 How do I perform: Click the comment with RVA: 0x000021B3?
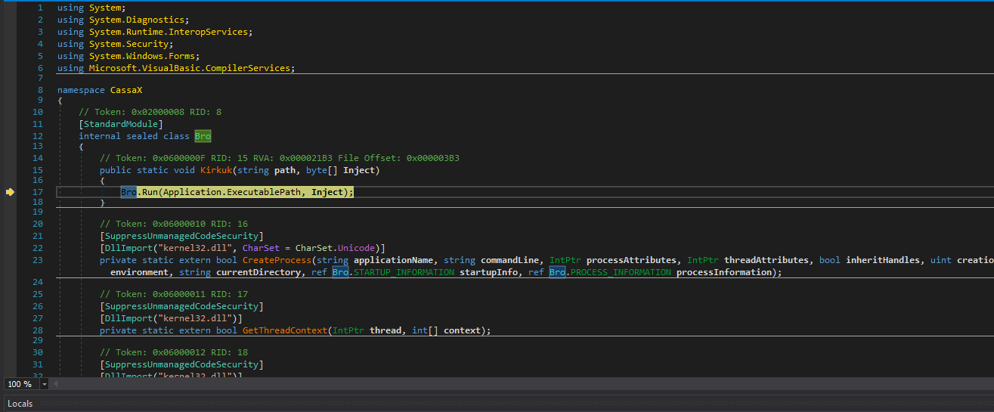click(x=280, y=158)
